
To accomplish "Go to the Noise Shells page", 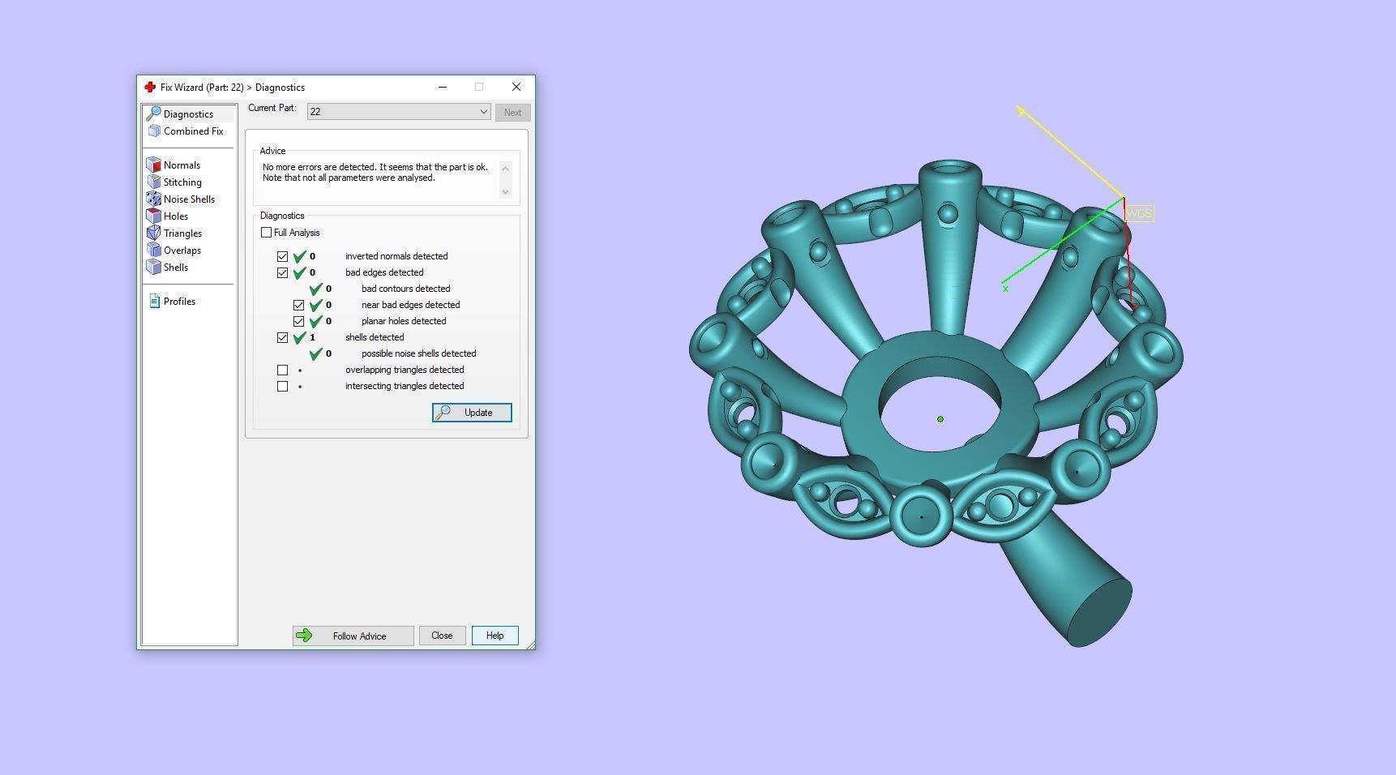I will 189,199.
